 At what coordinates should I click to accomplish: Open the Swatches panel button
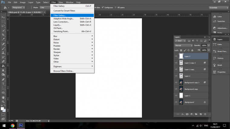[x=220, y=21]
